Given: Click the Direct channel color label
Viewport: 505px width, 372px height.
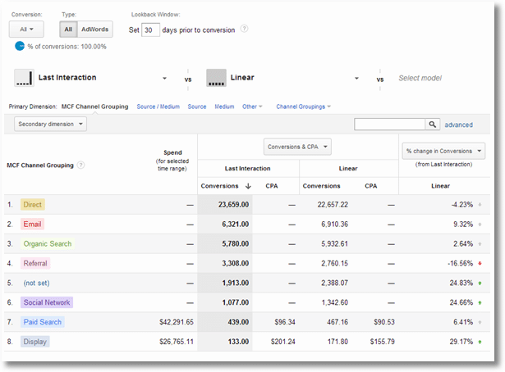Looking at the screenshot, I should click(33, 204).
